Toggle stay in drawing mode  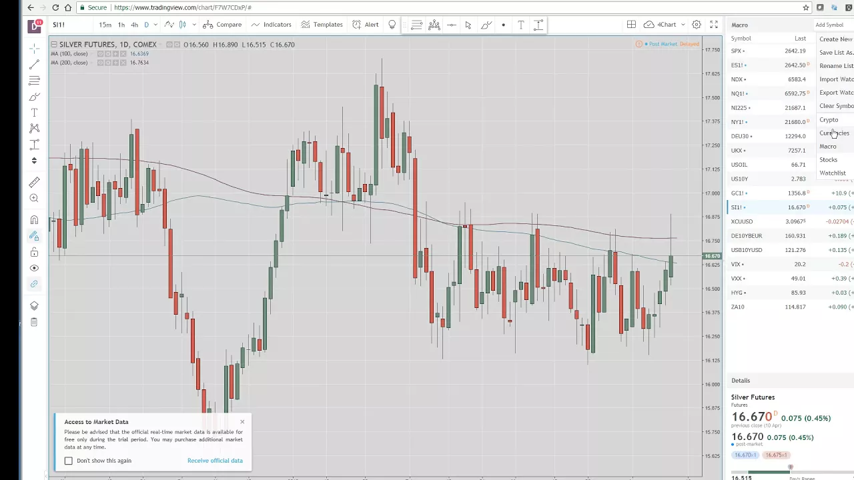34,236
